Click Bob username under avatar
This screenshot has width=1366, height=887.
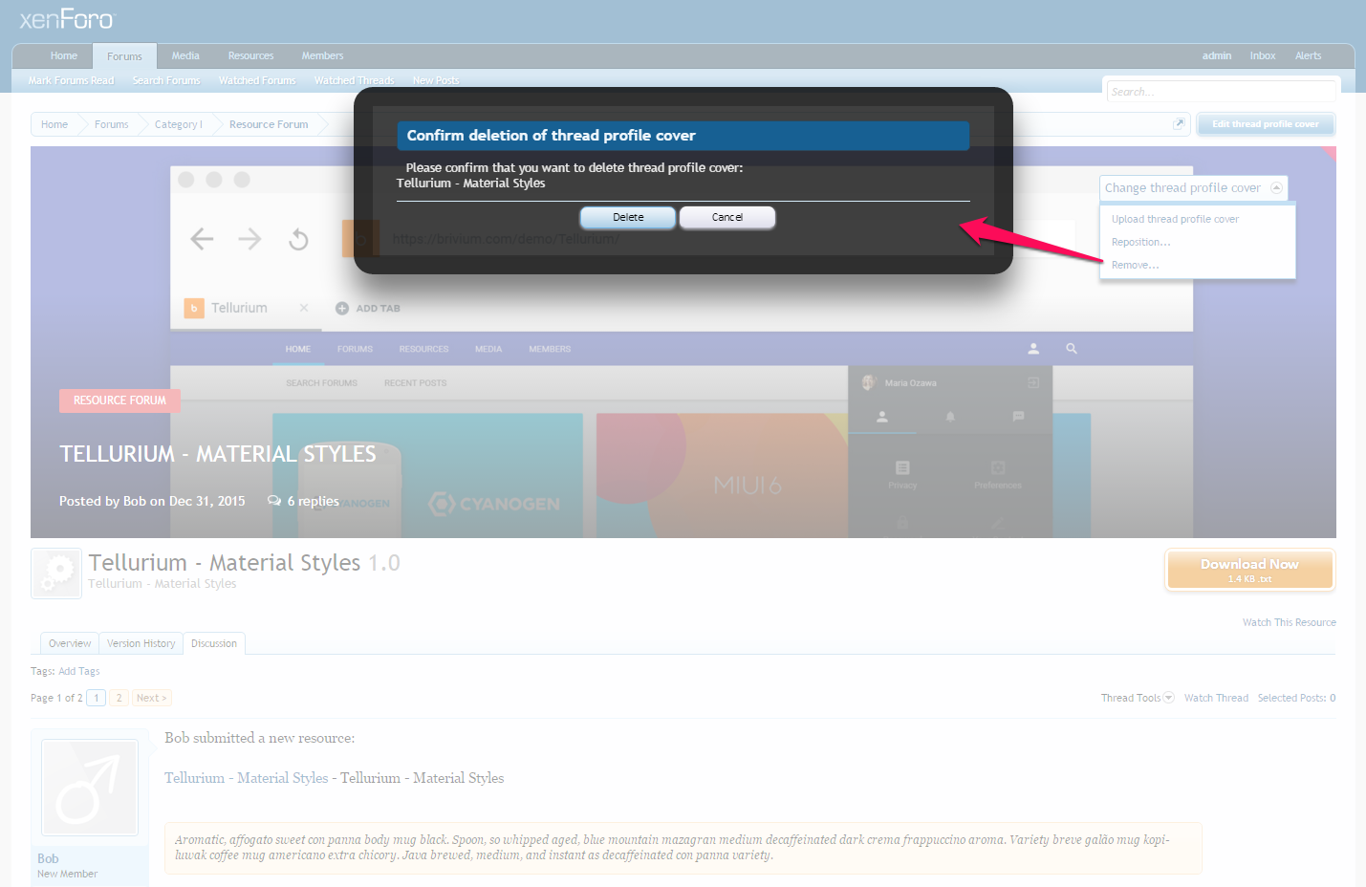(48, 858)
